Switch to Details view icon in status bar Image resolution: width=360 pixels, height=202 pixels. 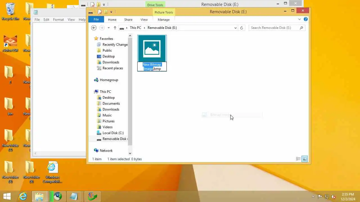pyautogui.click(x=298, y=159)
